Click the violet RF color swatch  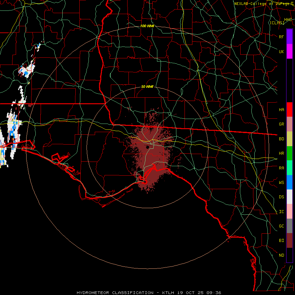tap(289, 37)
